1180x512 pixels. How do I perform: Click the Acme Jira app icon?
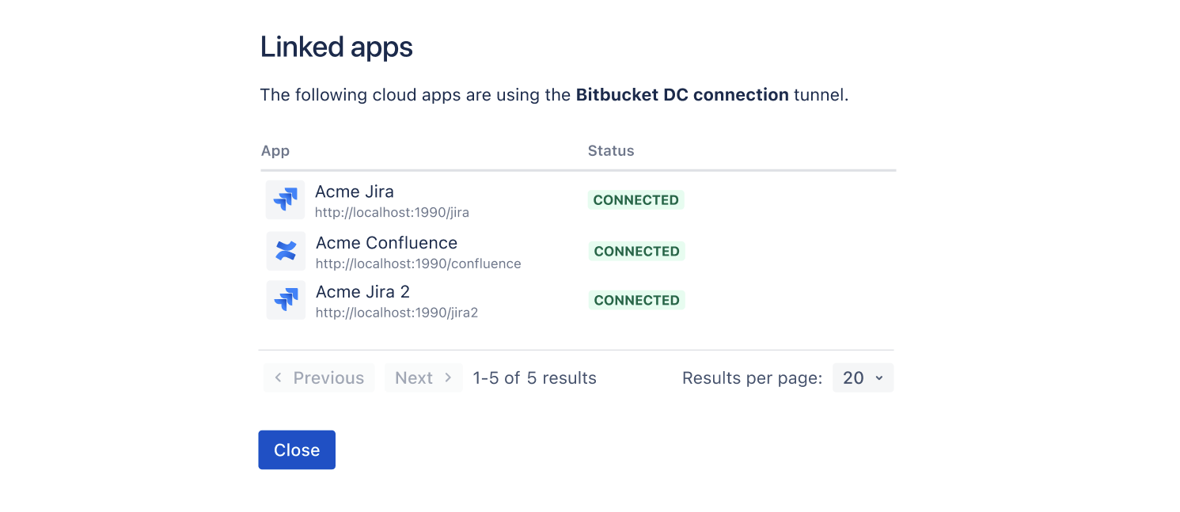(x=285, y=199)
